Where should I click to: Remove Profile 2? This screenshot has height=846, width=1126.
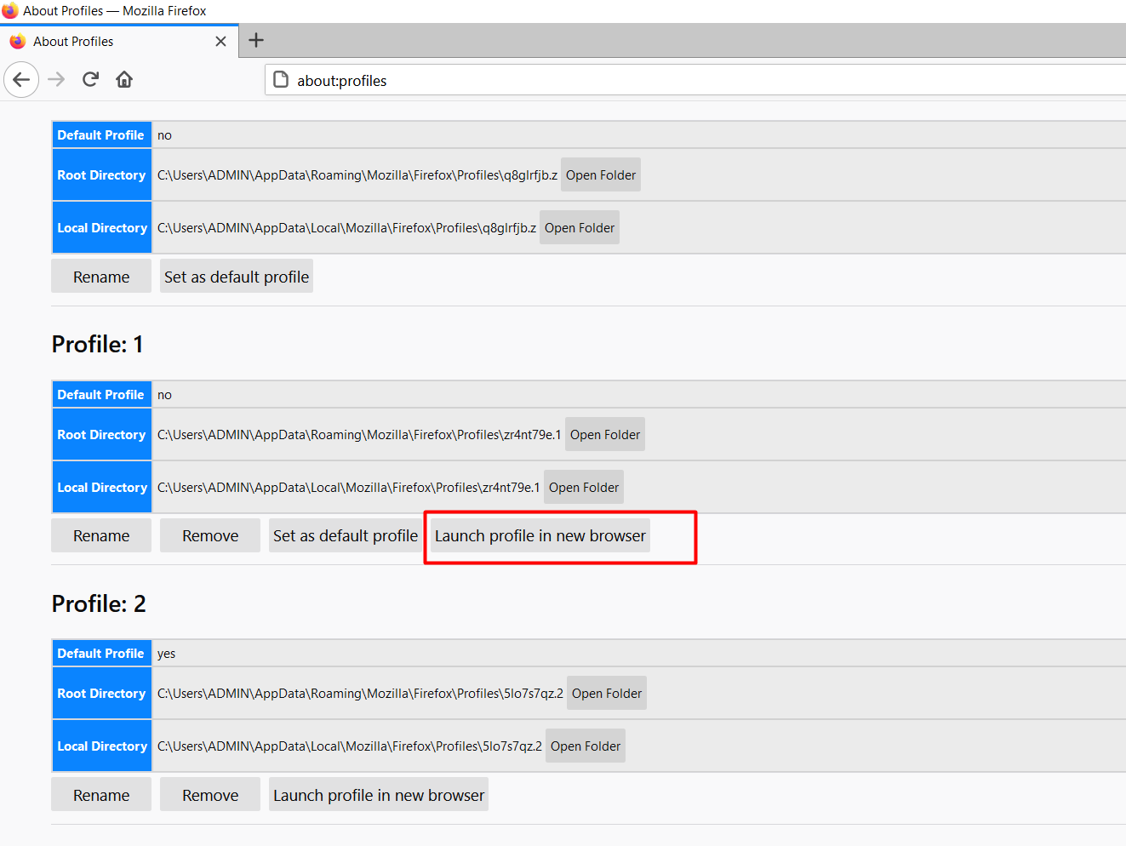[x=209, y=796]
